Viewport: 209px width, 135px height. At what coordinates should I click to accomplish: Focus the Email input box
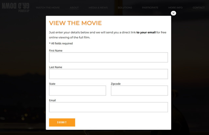pos(108,107)
